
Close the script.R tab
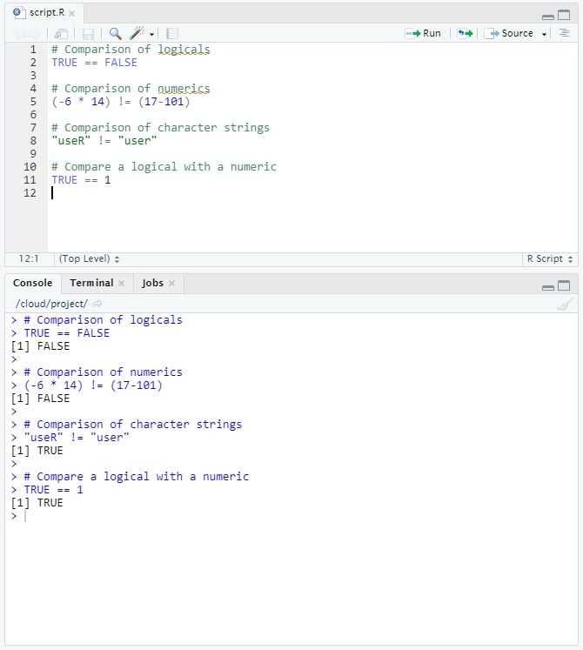tap(71, 14)
